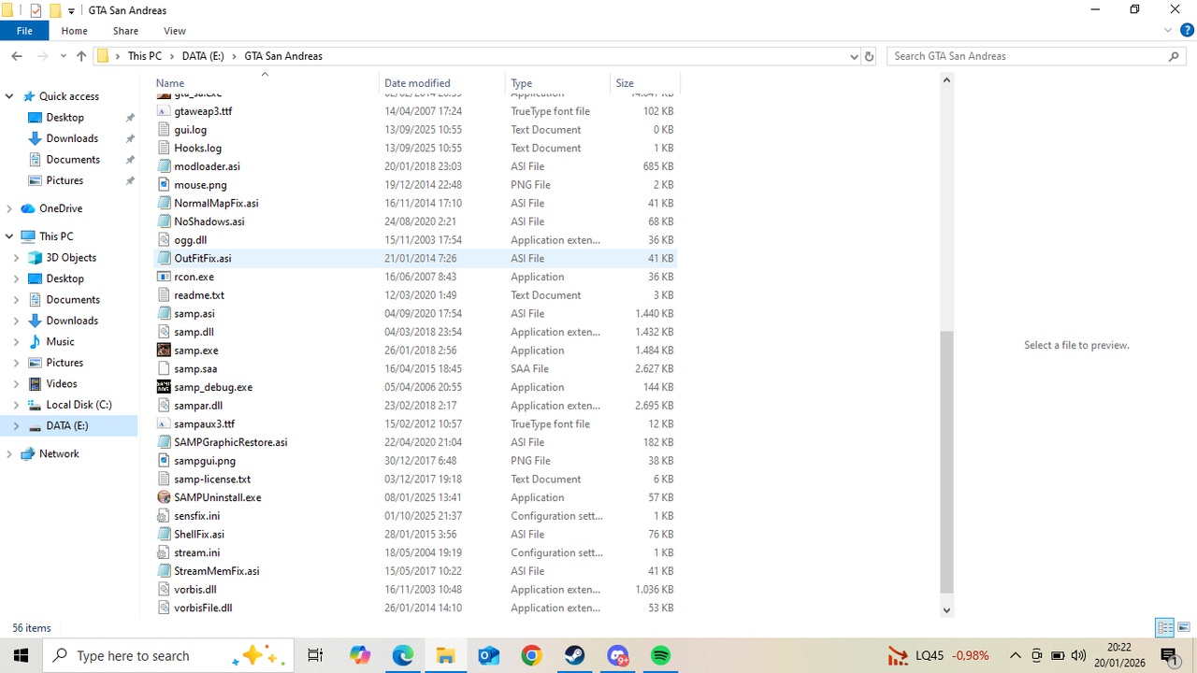Select the StreamMemFix.asi file
Image resolution: width=1197 pixels, height=673 pixels.
pyautogui.click(x=415, y=571)
